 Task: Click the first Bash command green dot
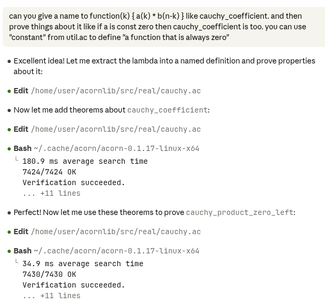pos(9,149)
